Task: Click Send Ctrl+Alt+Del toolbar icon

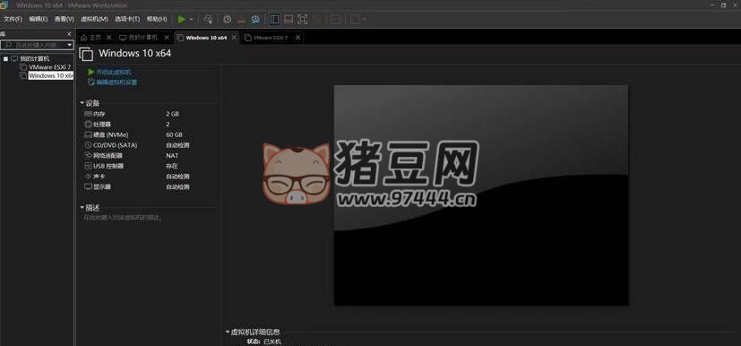Action: click(x=208, y=20)
